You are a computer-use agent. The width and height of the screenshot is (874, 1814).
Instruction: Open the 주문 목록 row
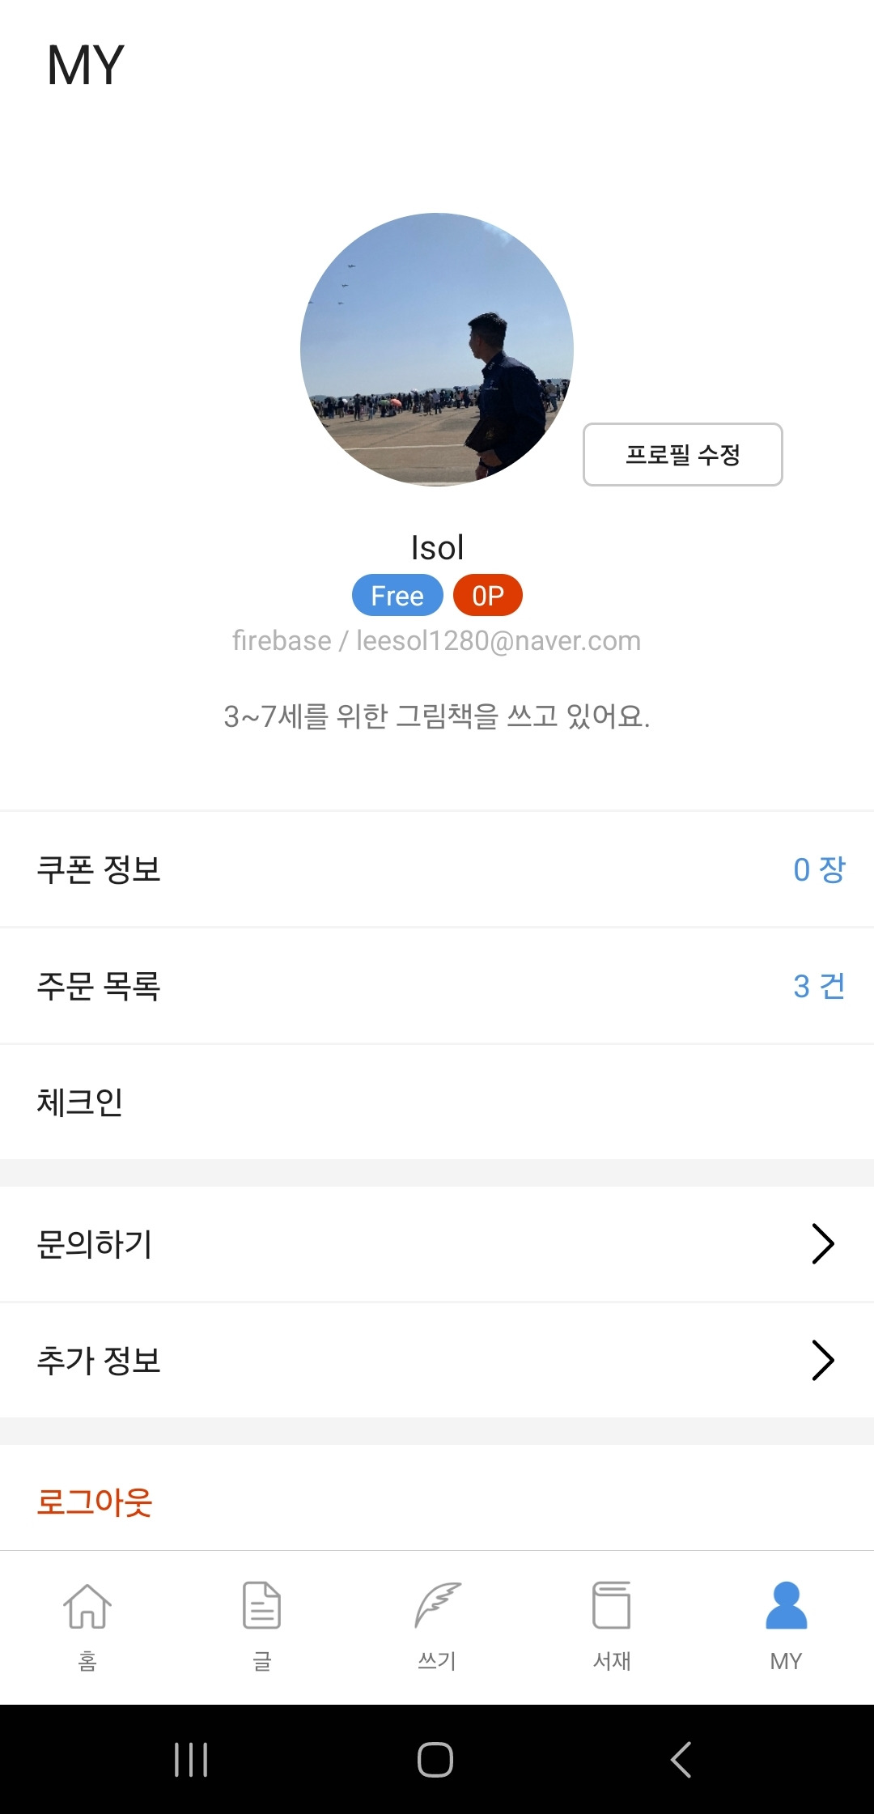437,986
